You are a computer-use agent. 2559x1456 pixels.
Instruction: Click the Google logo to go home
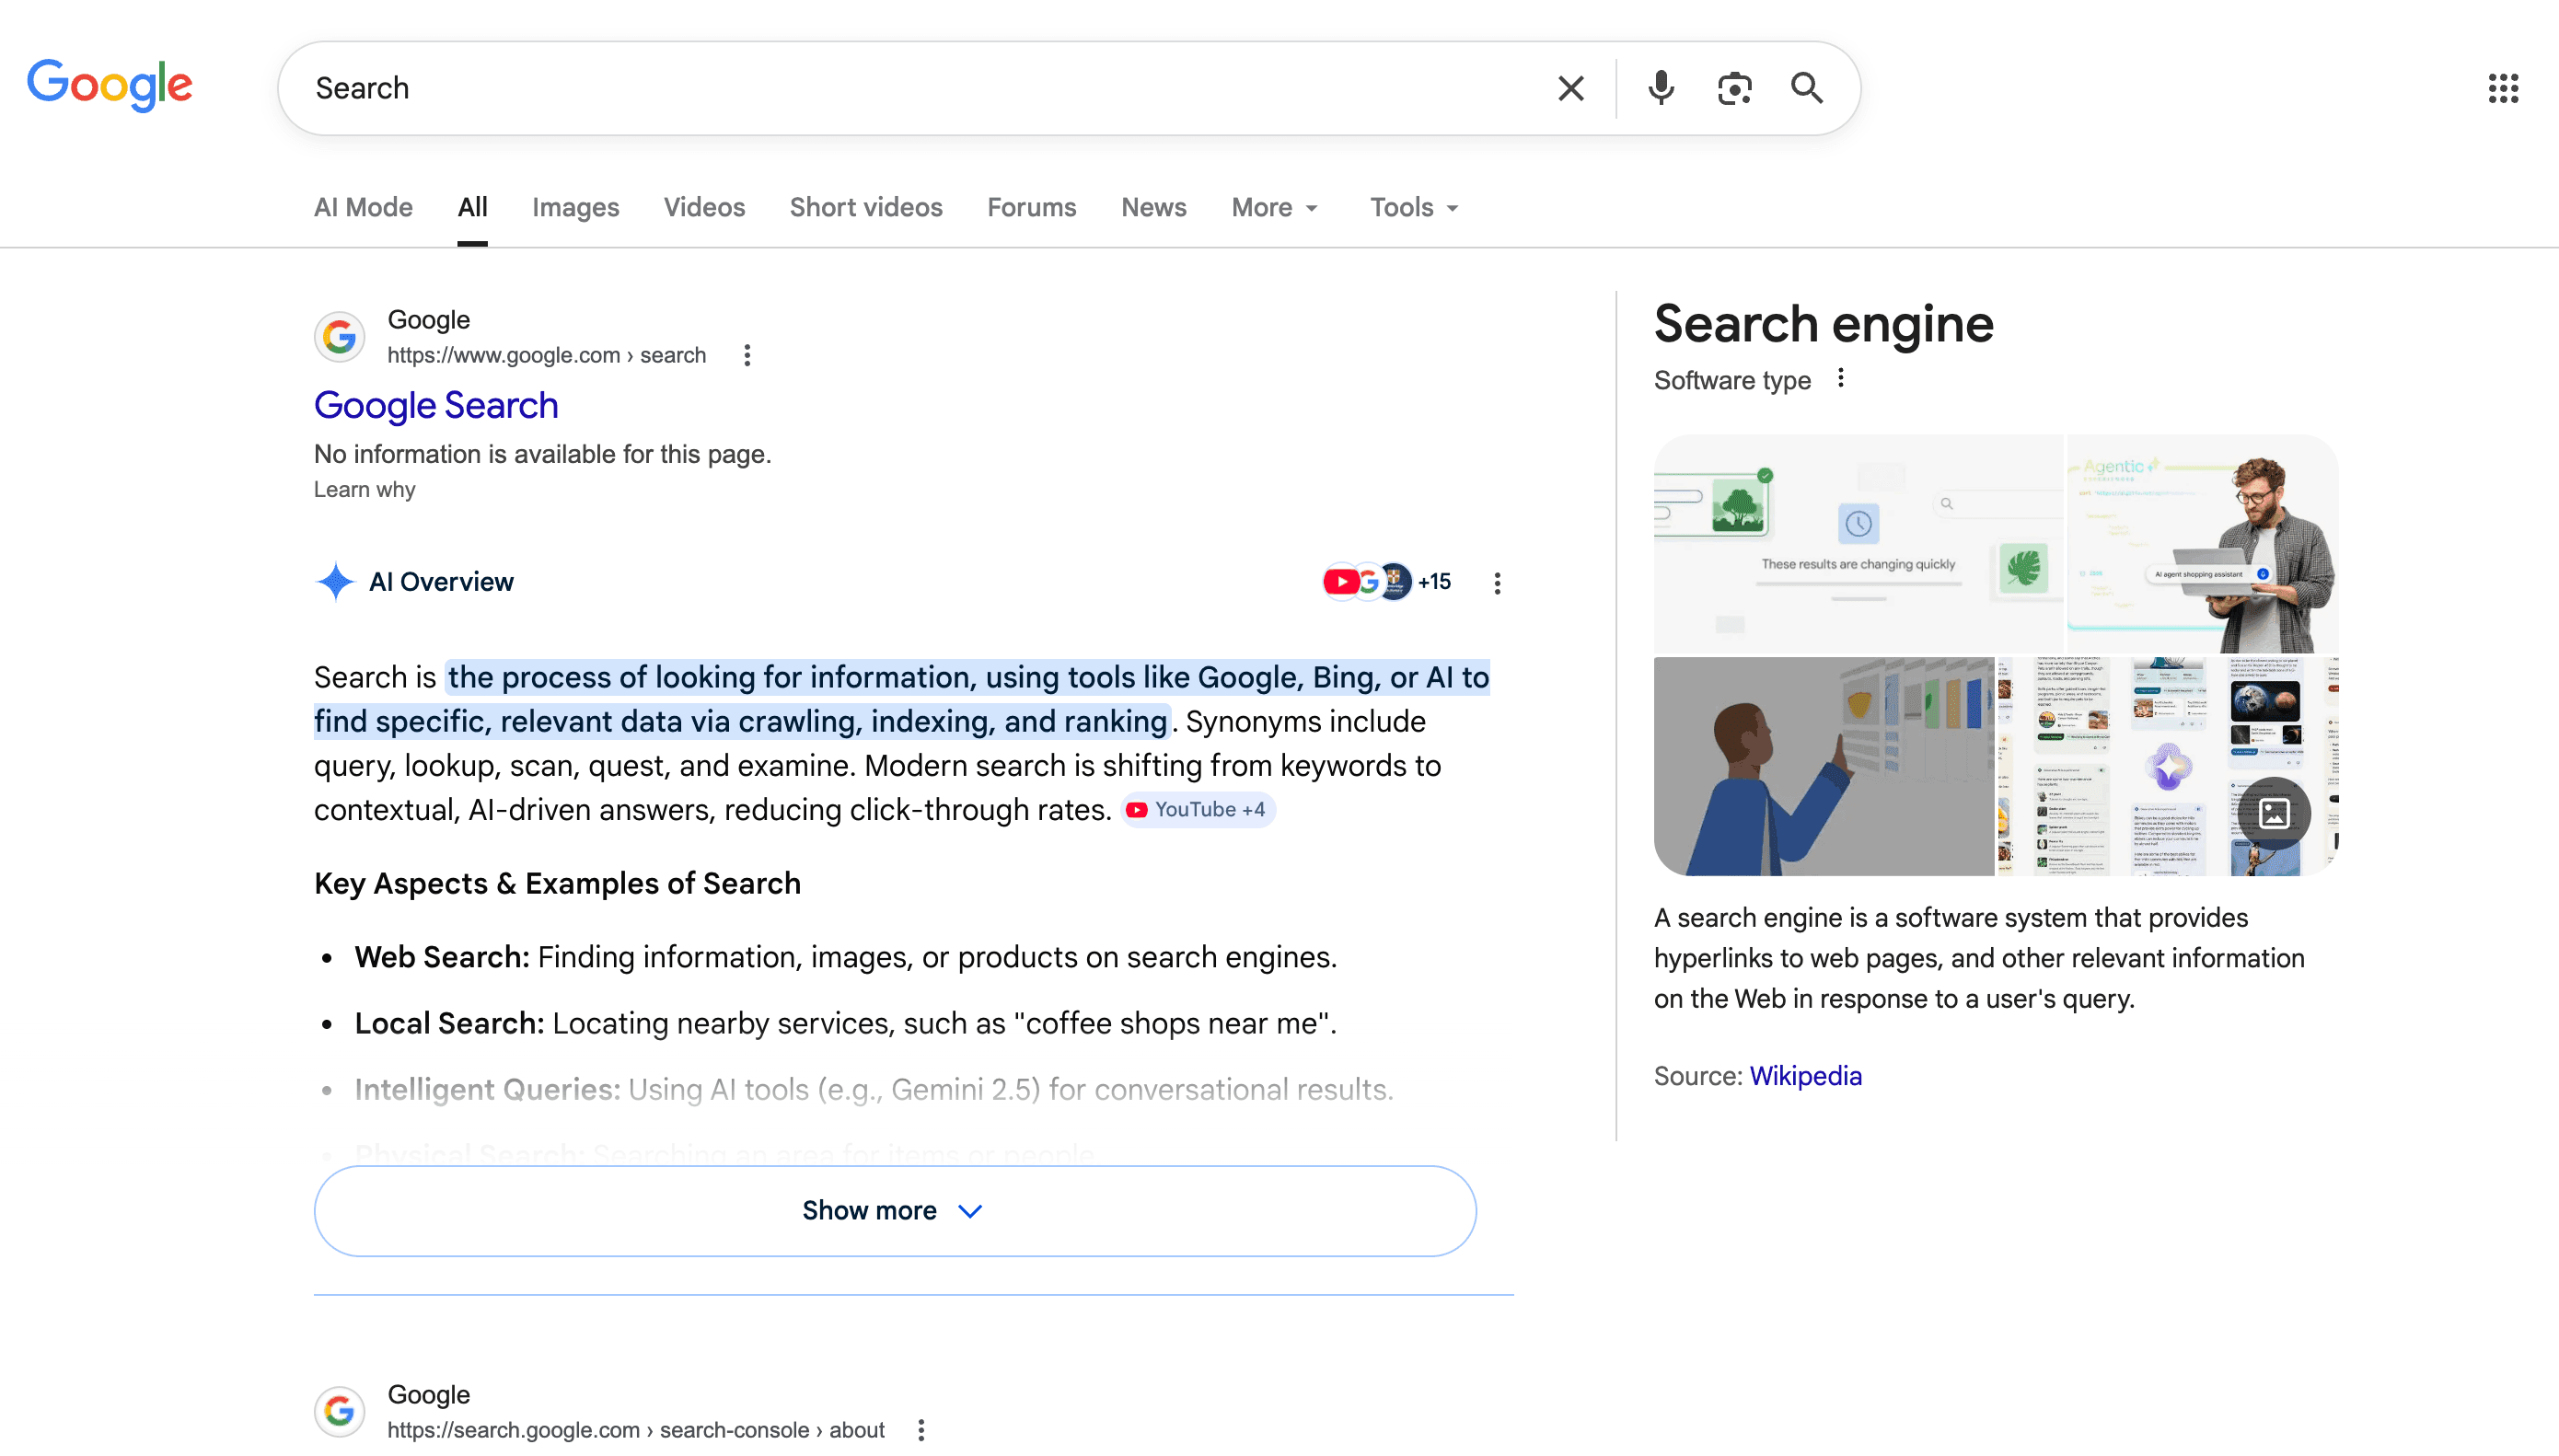(x=110, y=85)
